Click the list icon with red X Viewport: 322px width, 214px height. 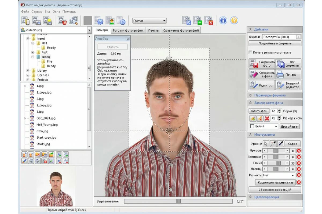(x=209, y=21)
